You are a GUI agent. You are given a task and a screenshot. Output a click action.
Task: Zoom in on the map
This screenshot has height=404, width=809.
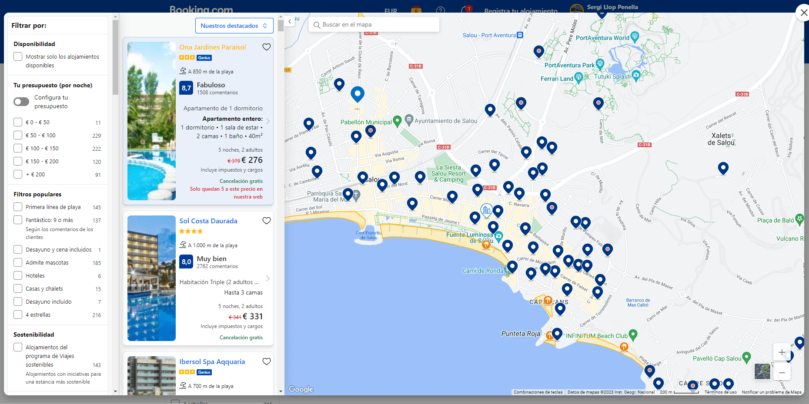[x=782, y=352]
